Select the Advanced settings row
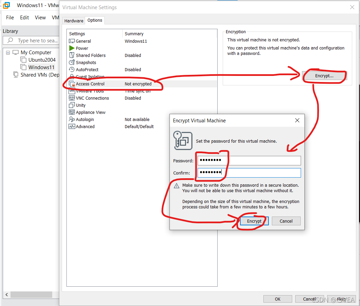This screenshot has width=360, height=306. click(x=142, y=126)
